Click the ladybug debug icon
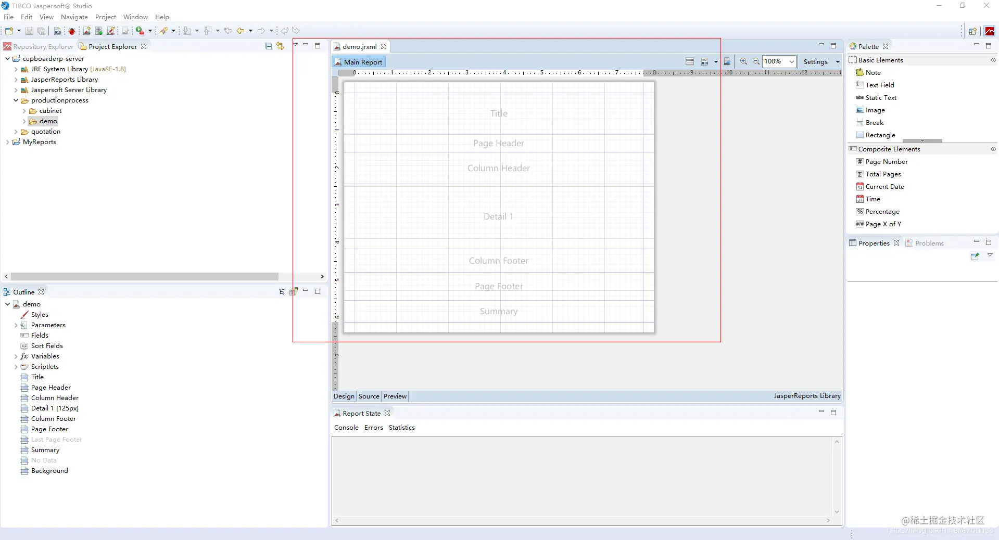This screenshot has height=540, width=999. tap(72, 31)
